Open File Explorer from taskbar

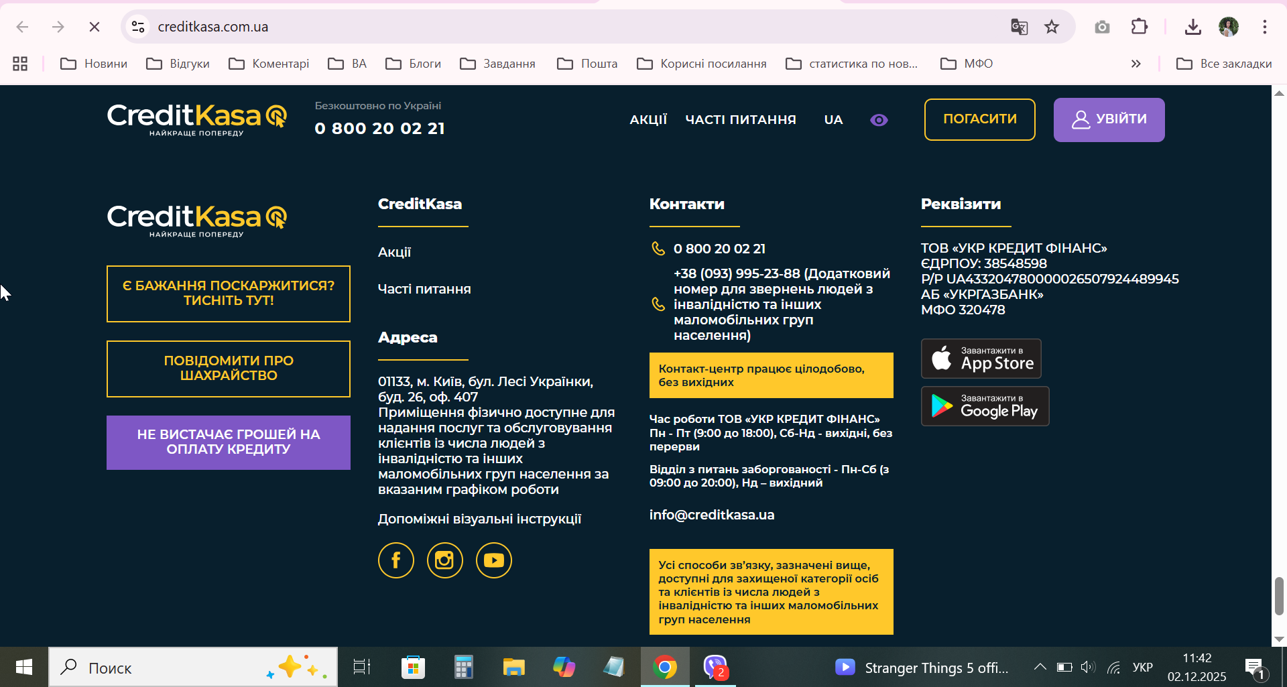pos(514,668)
